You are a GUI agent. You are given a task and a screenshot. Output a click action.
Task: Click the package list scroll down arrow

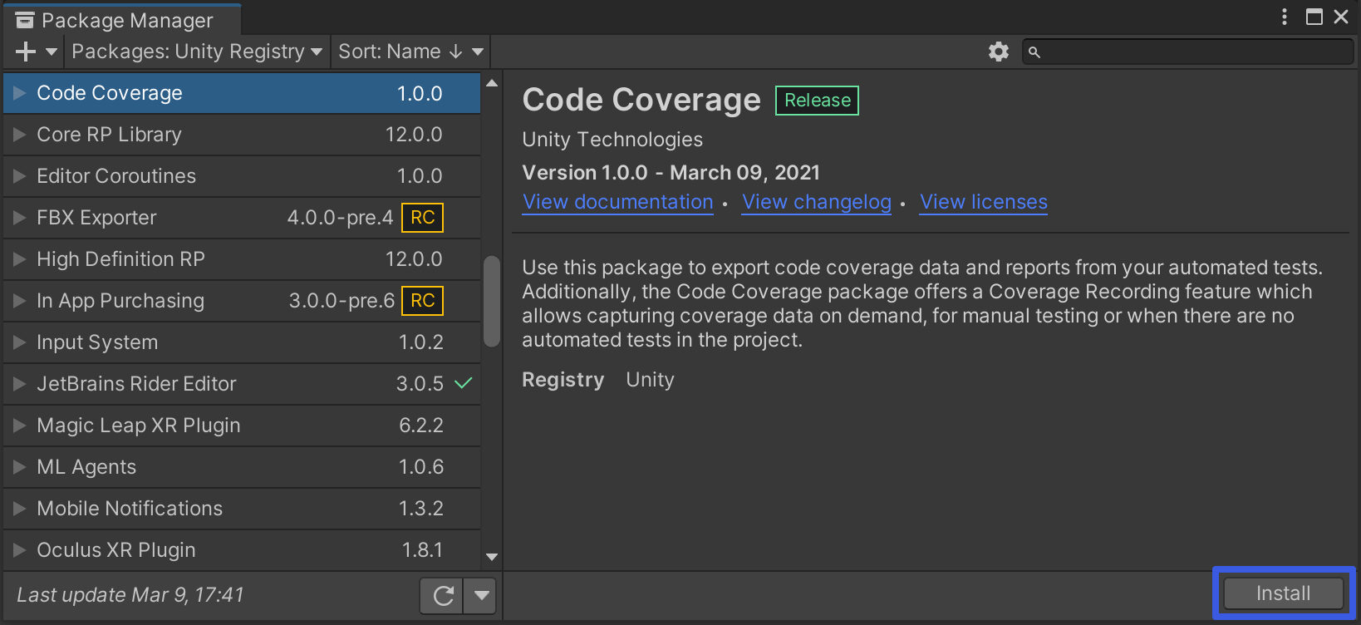point(492,557)
